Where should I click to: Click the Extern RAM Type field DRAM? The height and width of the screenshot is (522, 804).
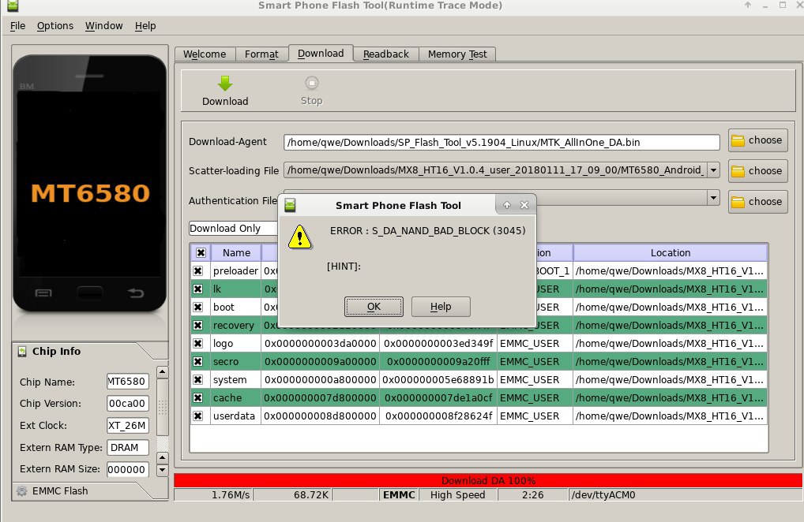click(x=128, y=447)
